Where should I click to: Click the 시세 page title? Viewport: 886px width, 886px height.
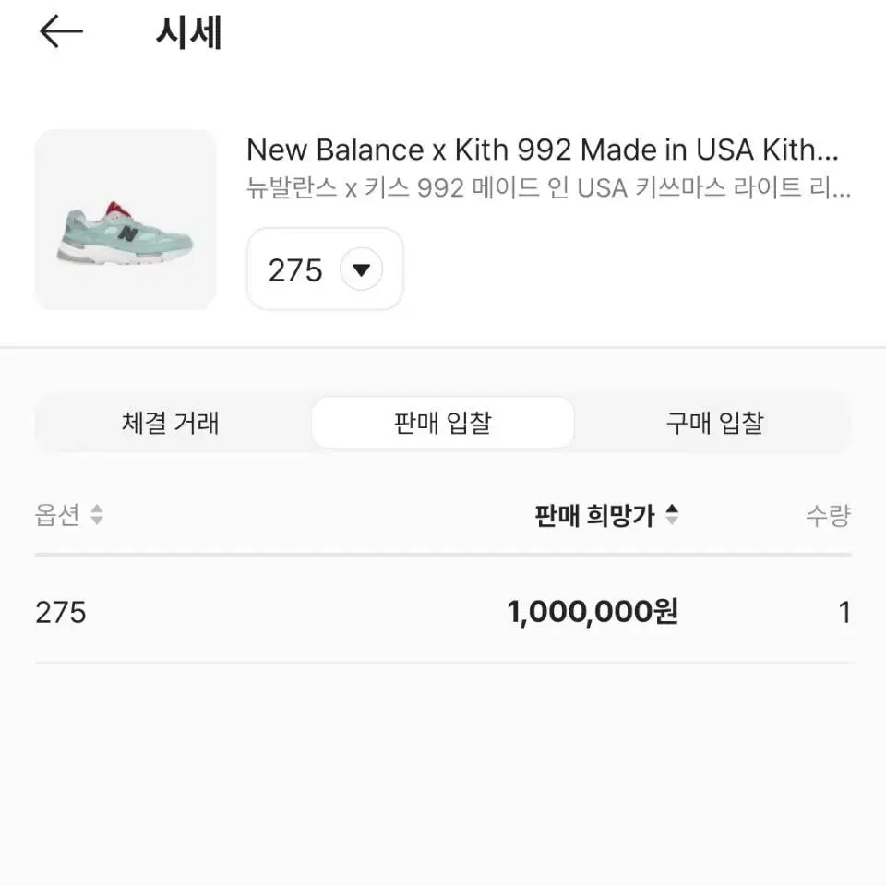188,33
